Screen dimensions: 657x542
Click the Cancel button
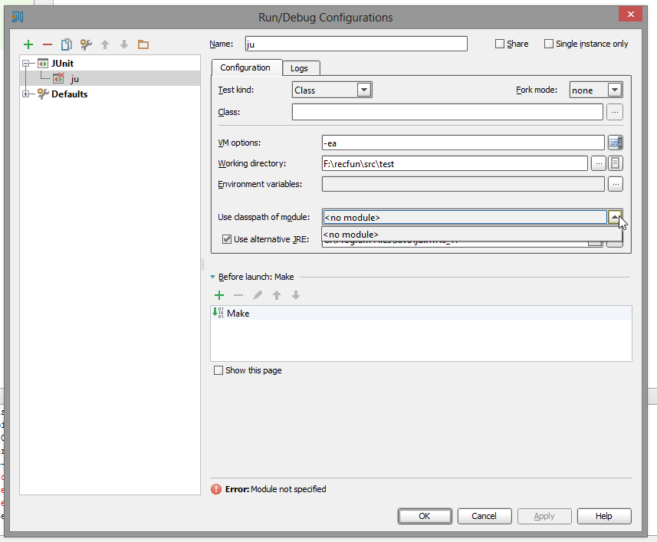pyautogui.click(x=485, y=516)
